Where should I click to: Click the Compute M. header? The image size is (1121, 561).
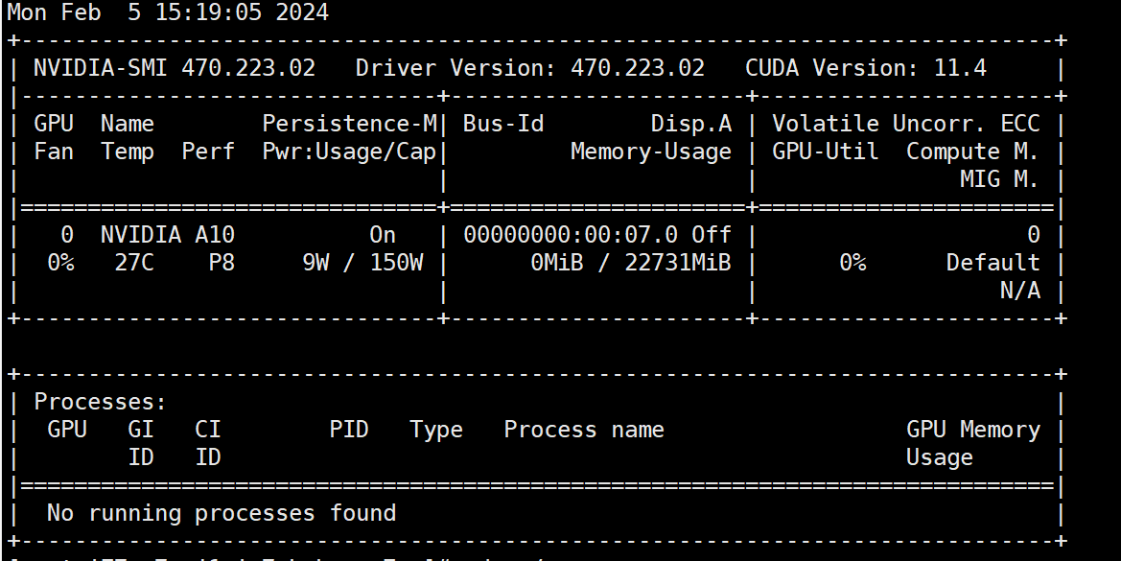973,152
